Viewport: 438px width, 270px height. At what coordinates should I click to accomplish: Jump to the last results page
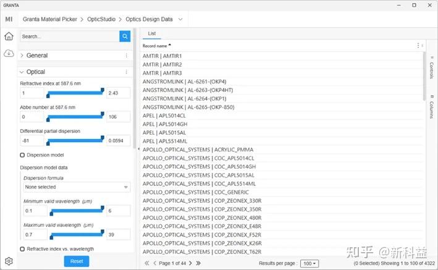click(x=198, y=263)
